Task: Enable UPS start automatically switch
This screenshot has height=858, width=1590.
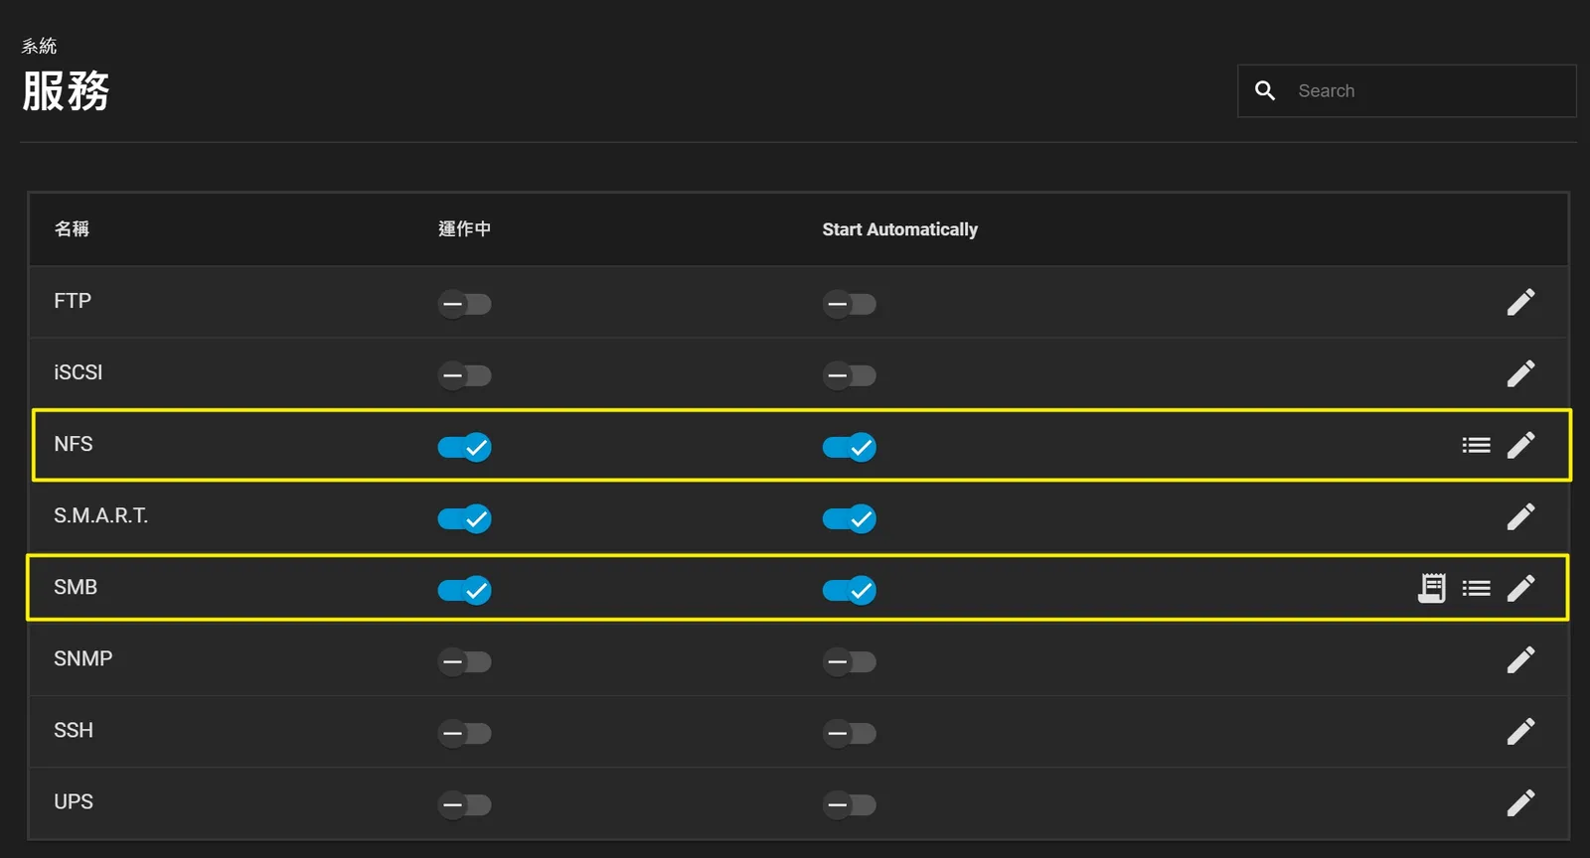Action: 849,804
